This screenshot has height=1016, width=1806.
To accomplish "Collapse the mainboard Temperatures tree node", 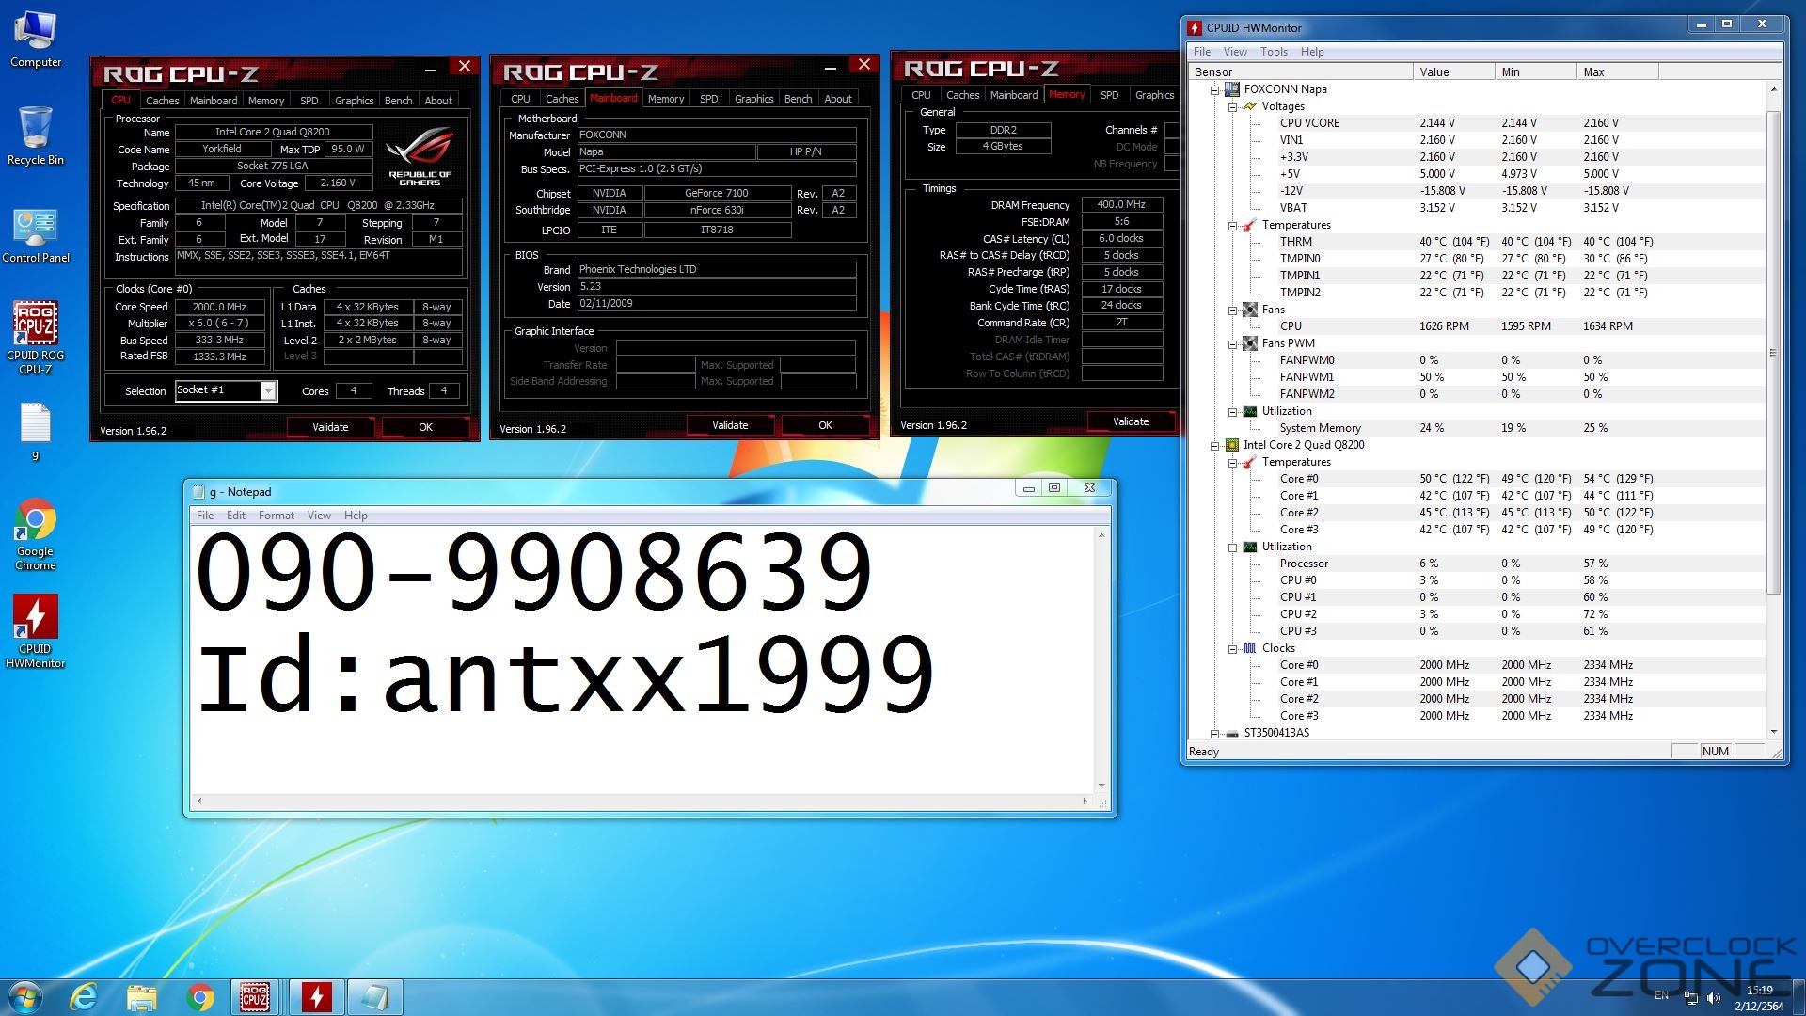I will pos(1232,226).
